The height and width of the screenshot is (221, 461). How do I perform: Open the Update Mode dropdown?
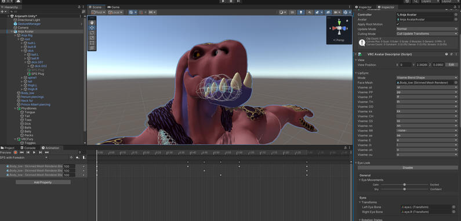pyautogui.click(x=427, y=29)
